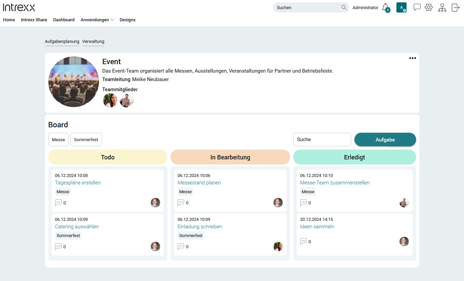Click the Board heading
This screenshot has width=464, height=281.
point(58,125)
